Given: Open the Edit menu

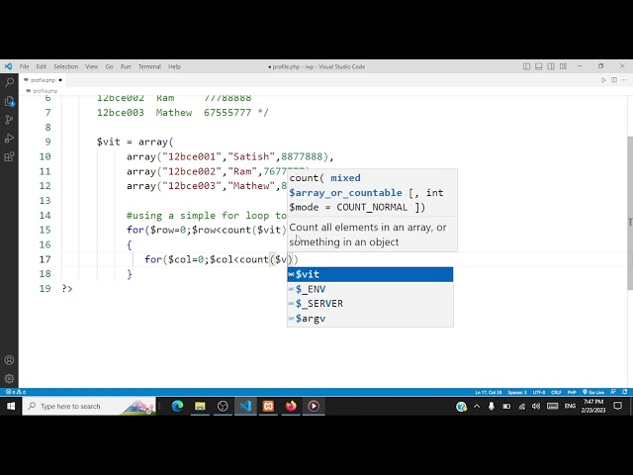Looking at the screenshot, I should click(42, 66).
